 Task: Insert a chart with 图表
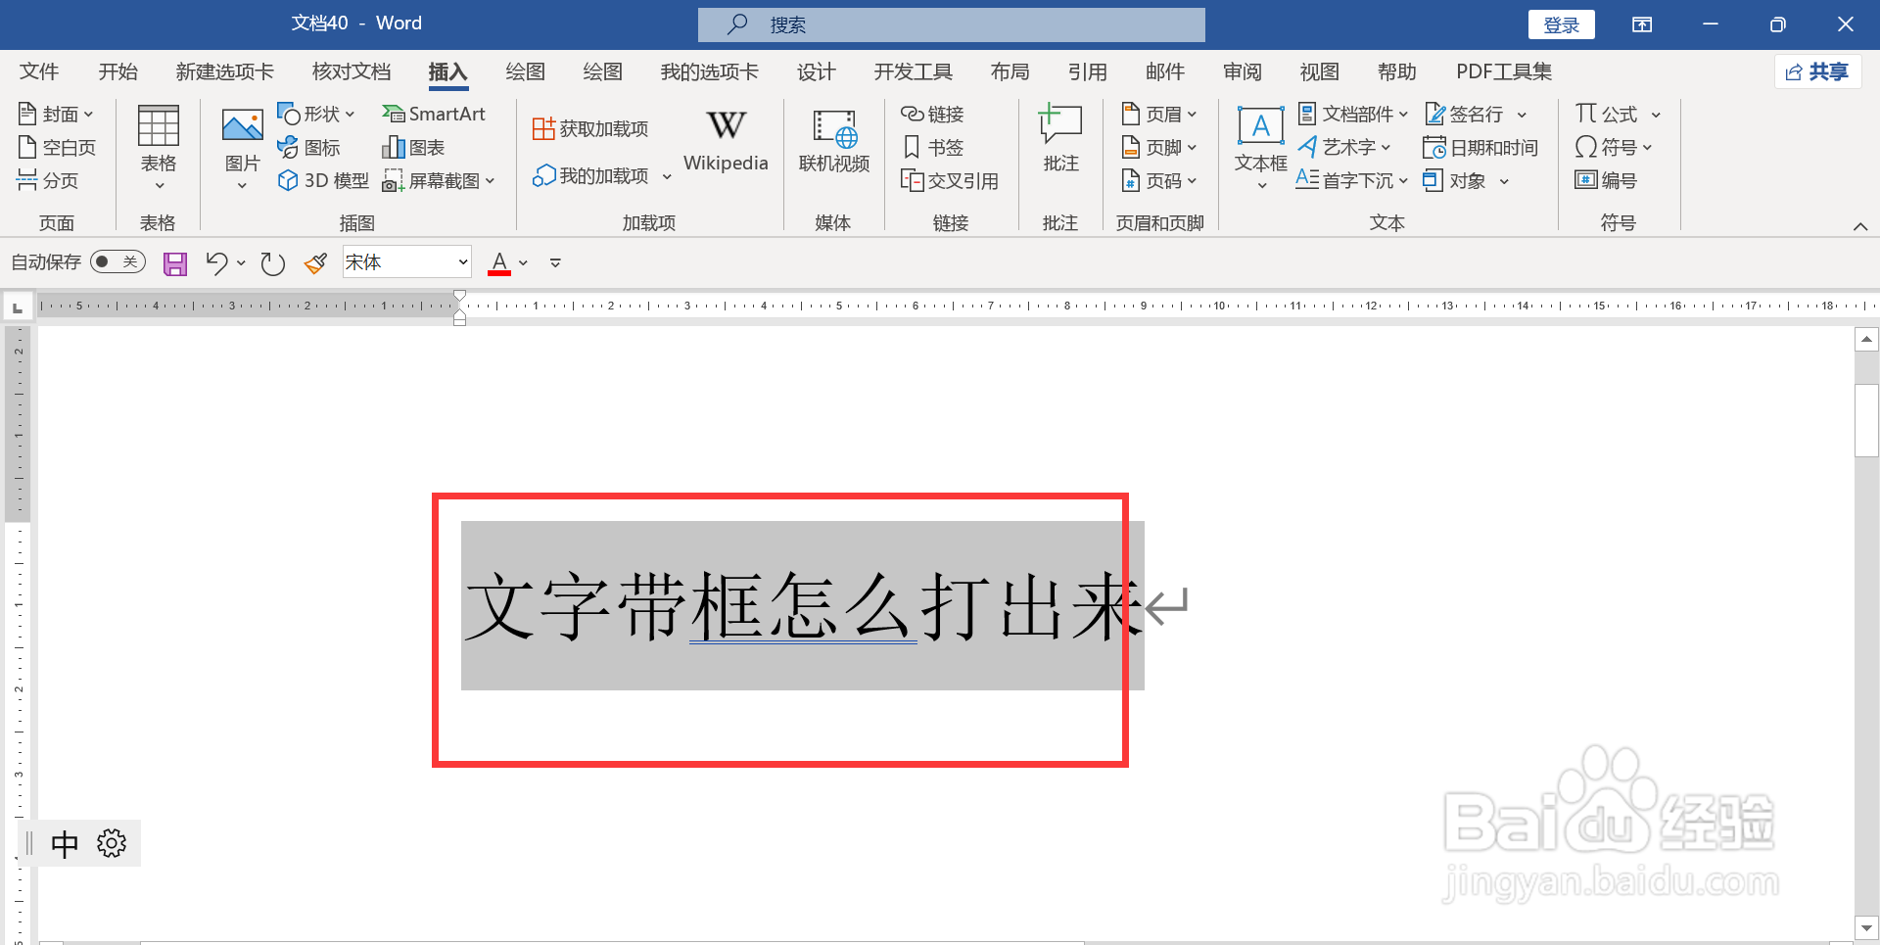pos(413,148)
